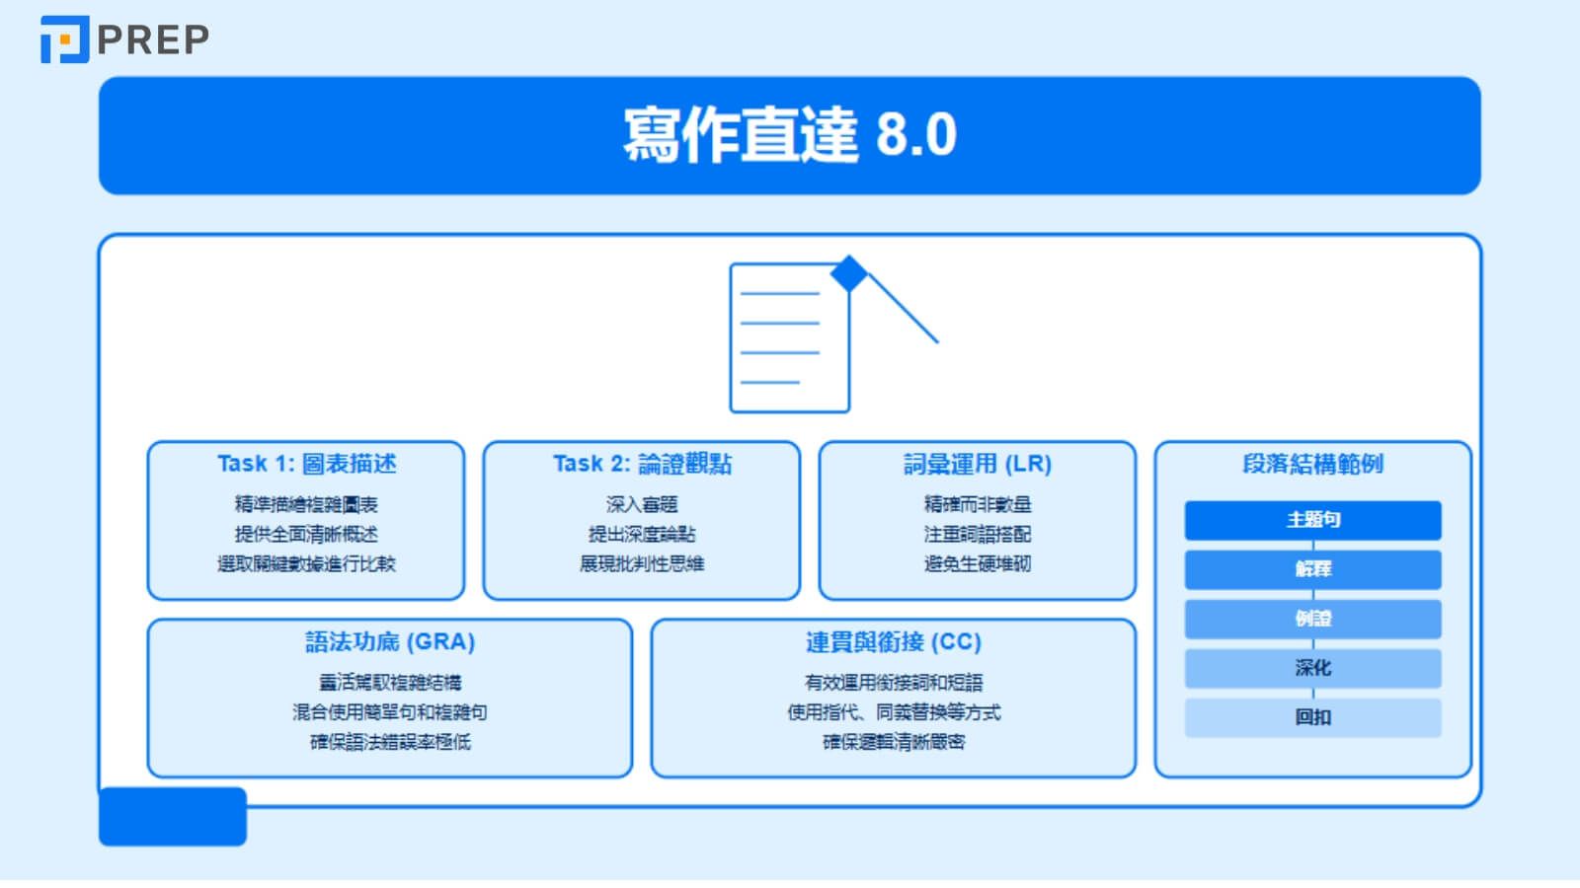Click the PREP square logo icon
The height and width of the screenshot is (888, 1580).
click(x=64, y=39)
